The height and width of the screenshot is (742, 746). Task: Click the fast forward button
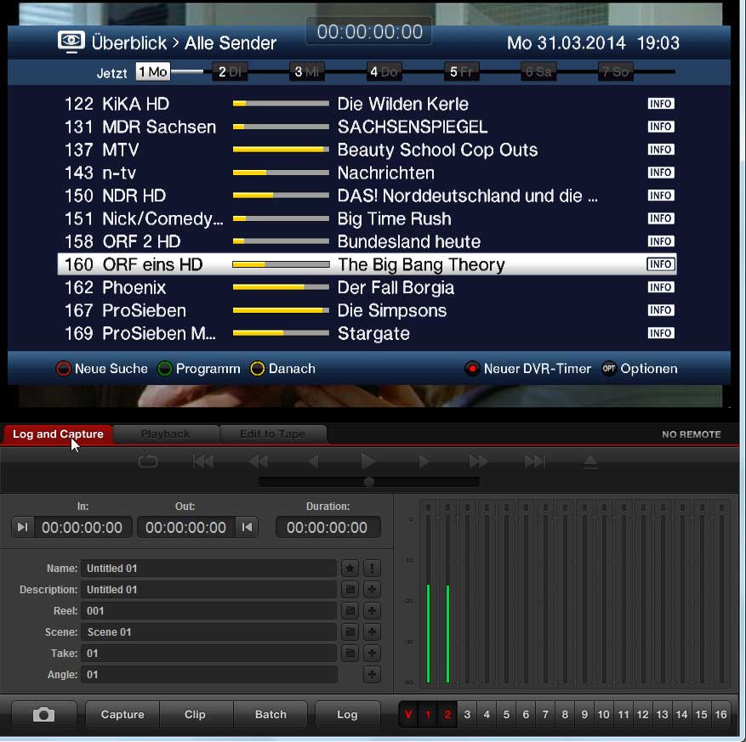coord(479,462)
